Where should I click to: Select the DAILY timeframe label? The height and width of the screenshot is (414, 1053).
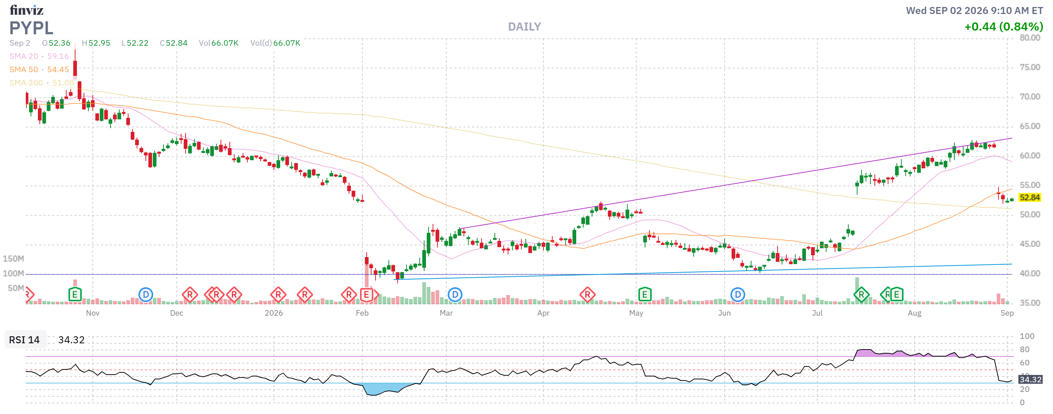coord(524,27)
